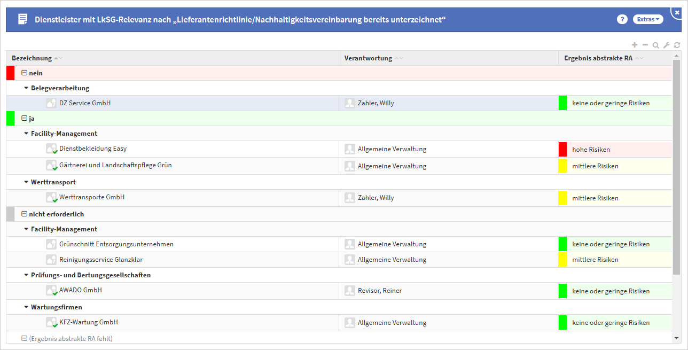Click the document icon in title bar
Screen dimensions: 688x350
[x=22, y=19]
